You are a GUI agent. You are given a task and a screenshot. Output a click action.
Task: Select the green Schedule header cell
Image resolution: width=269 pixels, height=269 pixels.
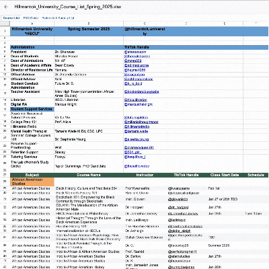click(x=256, y=175)
